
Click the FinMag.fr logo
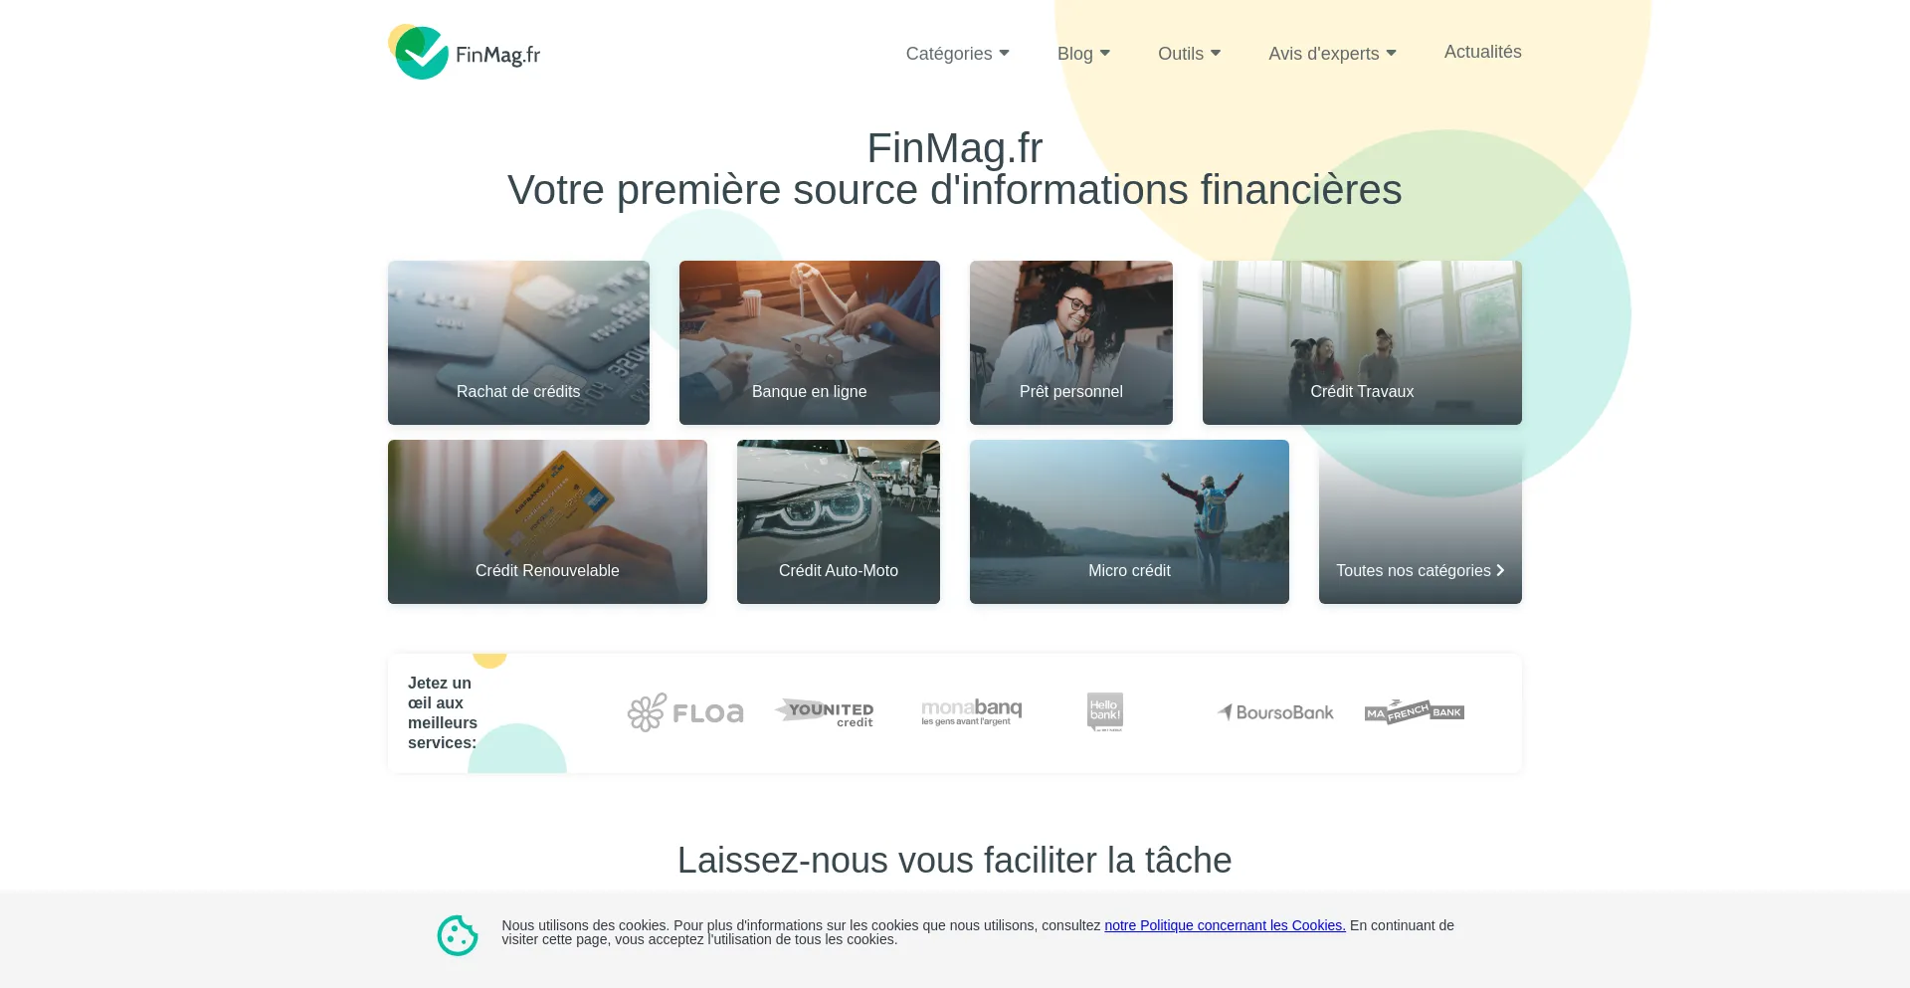pos(465,53)
